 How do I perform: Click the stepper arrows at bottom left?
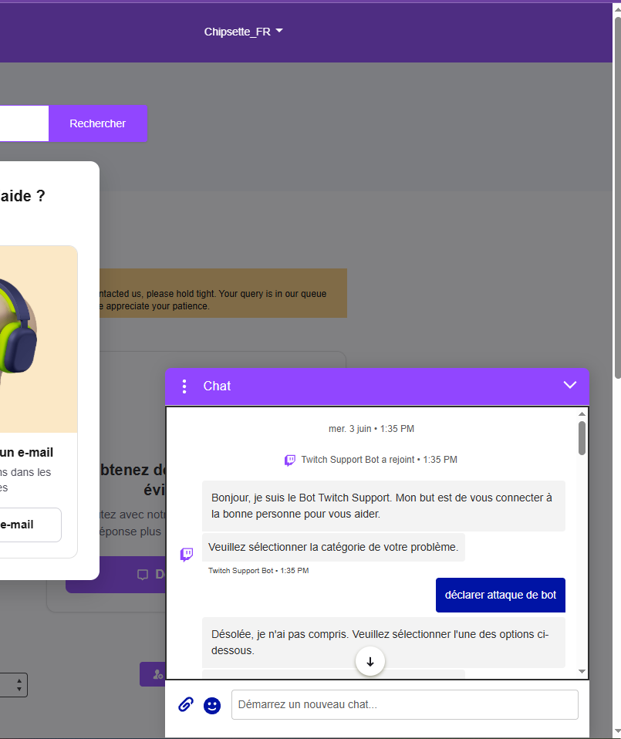click(19, 685)
